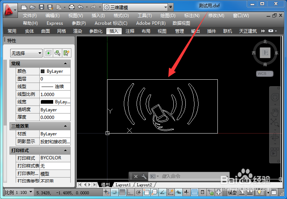Switch to the 模型 layout tab
Viewport: 287px width, 199px height.
point(105,185)
